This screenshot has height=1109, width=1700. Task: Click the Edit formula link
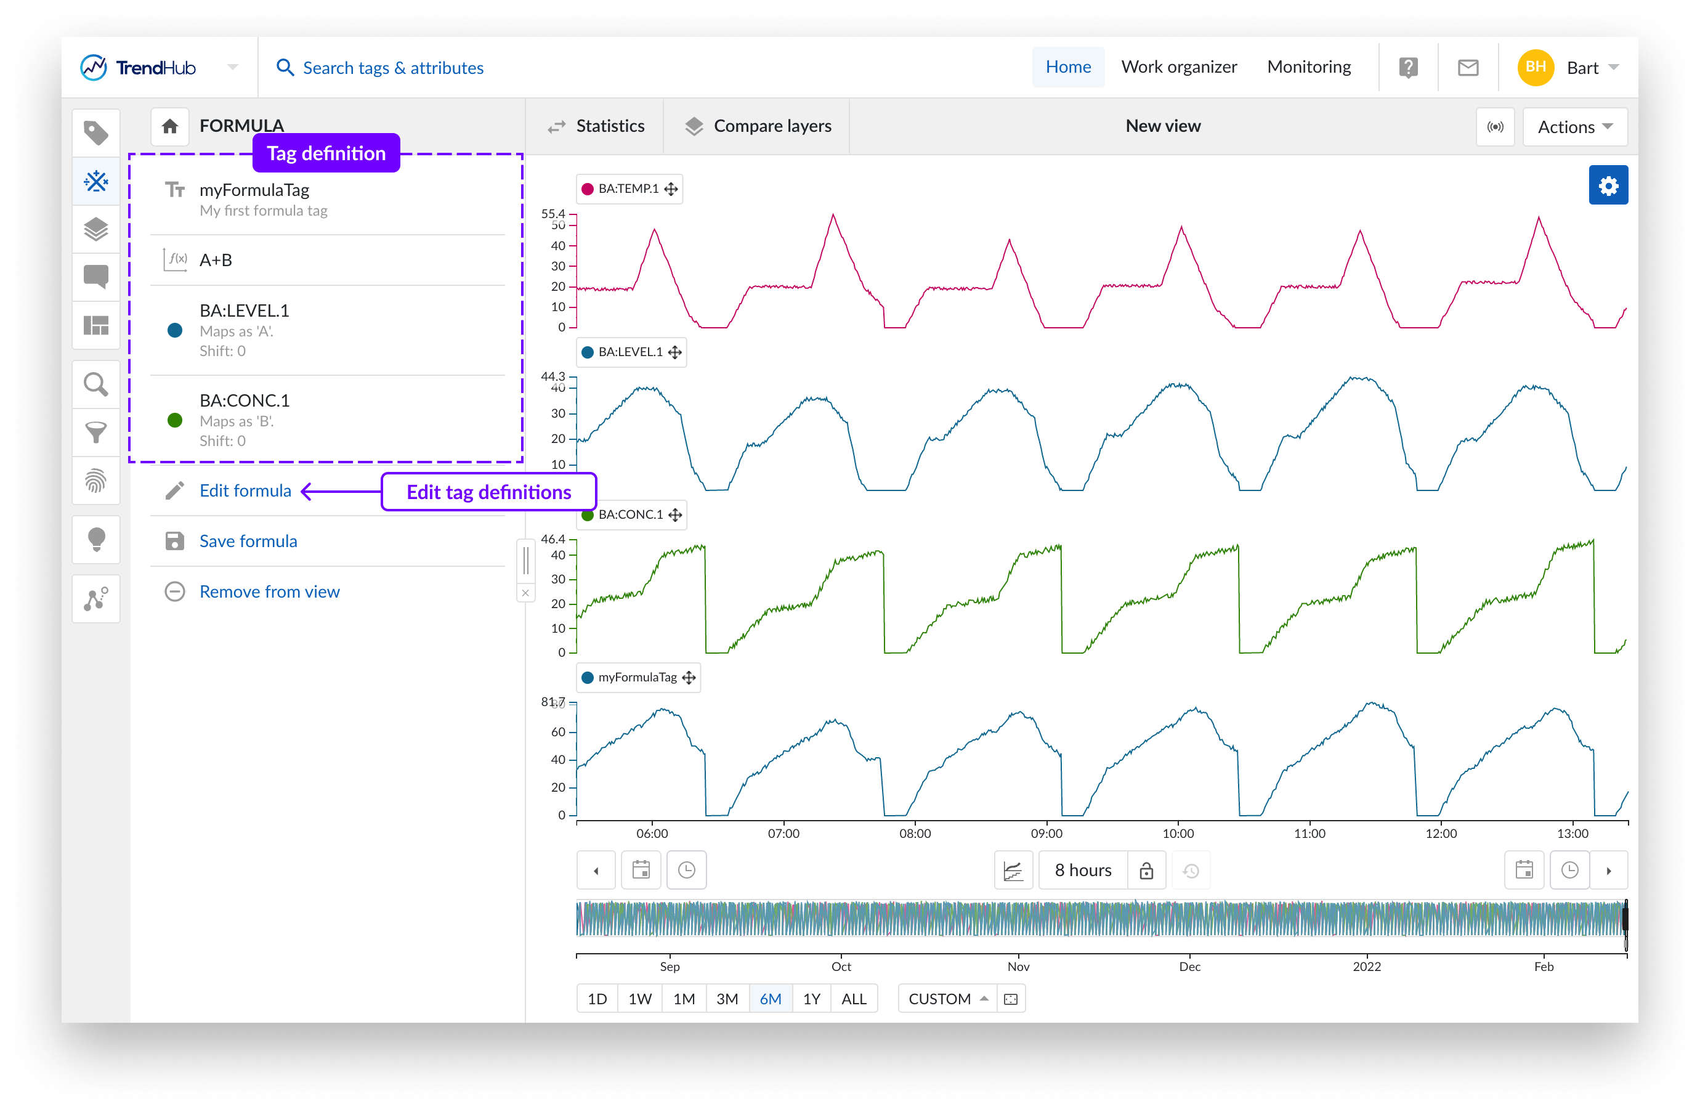click(245, 491)
